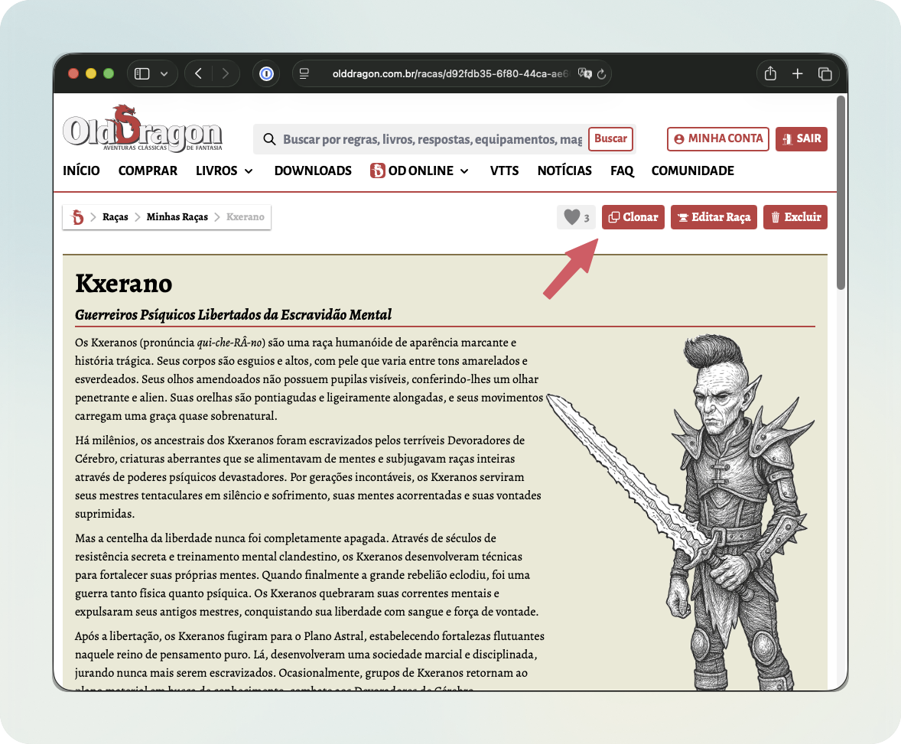901x744 pixels.
Task: Click the dragon icon in the breadcrumb trail
Action: pos(78,216)
